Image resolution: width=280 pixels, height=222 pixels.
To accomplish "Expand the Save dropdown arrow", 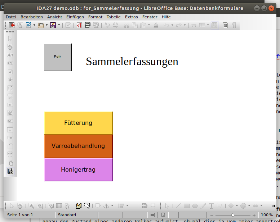I will point(59,25).
